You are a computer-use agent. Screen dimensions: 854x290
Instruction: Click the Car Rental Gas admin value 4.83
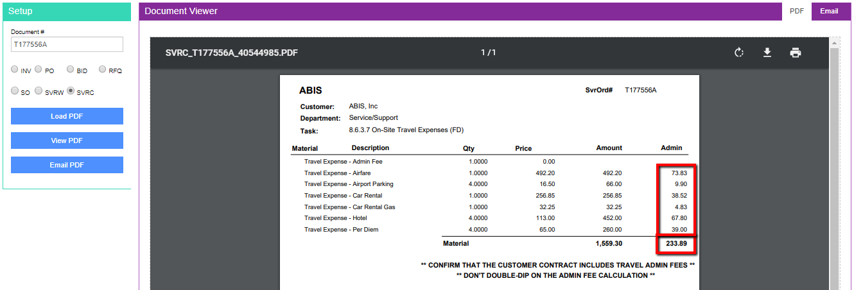pyautogui.click(x=681, y=207)
